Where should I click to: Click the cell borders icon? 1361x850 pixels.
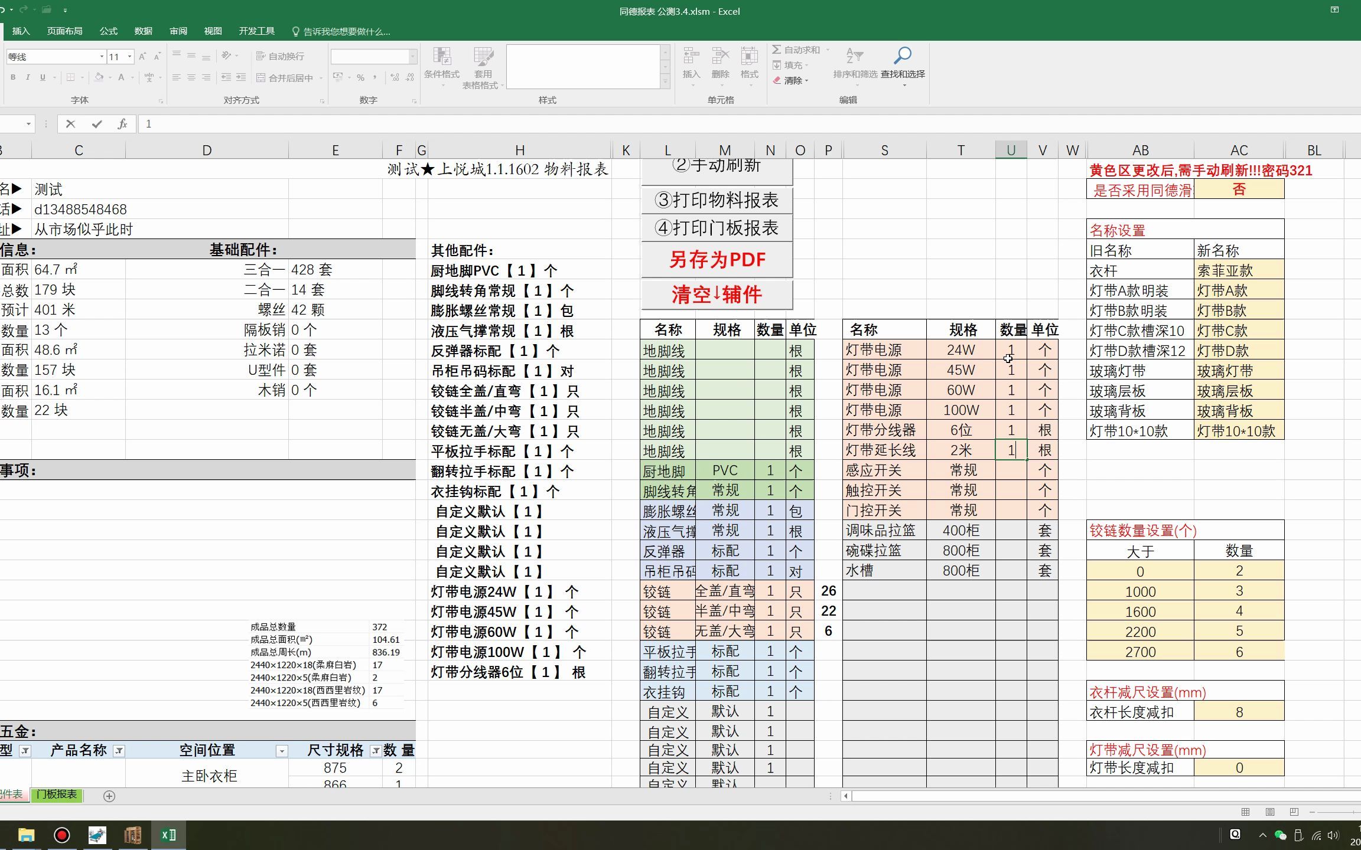70,77
